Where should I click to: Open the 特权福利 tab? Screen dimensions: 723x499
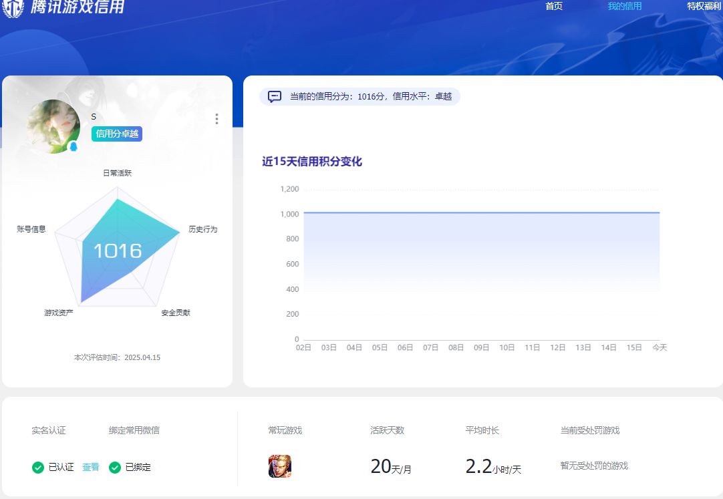(x=704, y=6)
